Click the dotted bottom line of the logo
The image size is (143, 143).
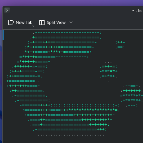pyautogui.click(x=71, y=135)
